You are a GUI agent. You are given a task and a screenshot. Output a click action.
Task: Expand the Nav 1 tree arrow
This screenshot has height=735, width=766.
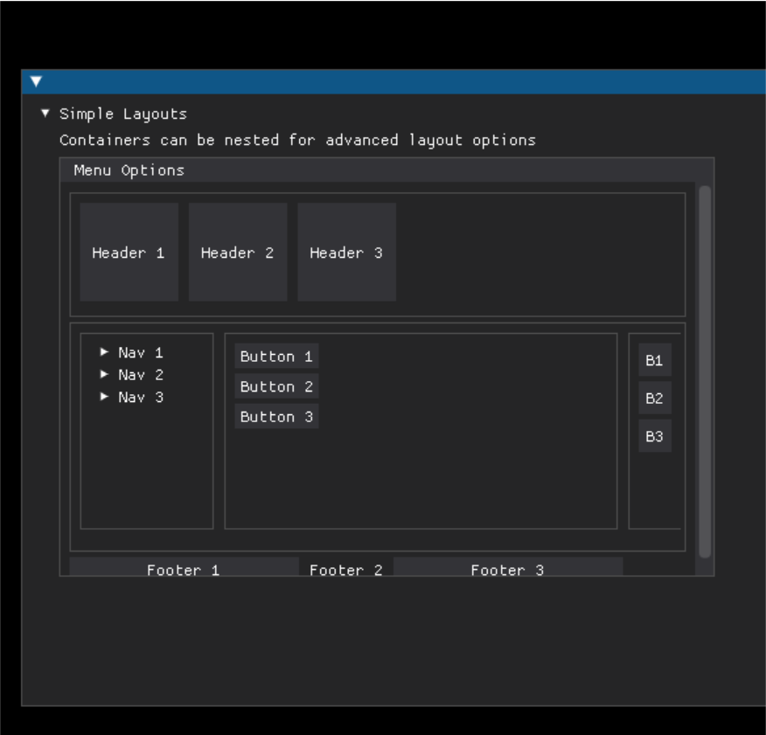coord(103,352)
